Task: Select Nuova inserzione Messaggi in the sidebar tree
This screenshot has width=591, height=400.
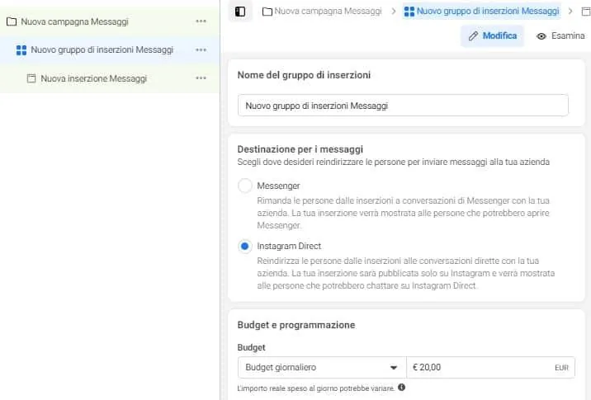Action: click(110, 78)
